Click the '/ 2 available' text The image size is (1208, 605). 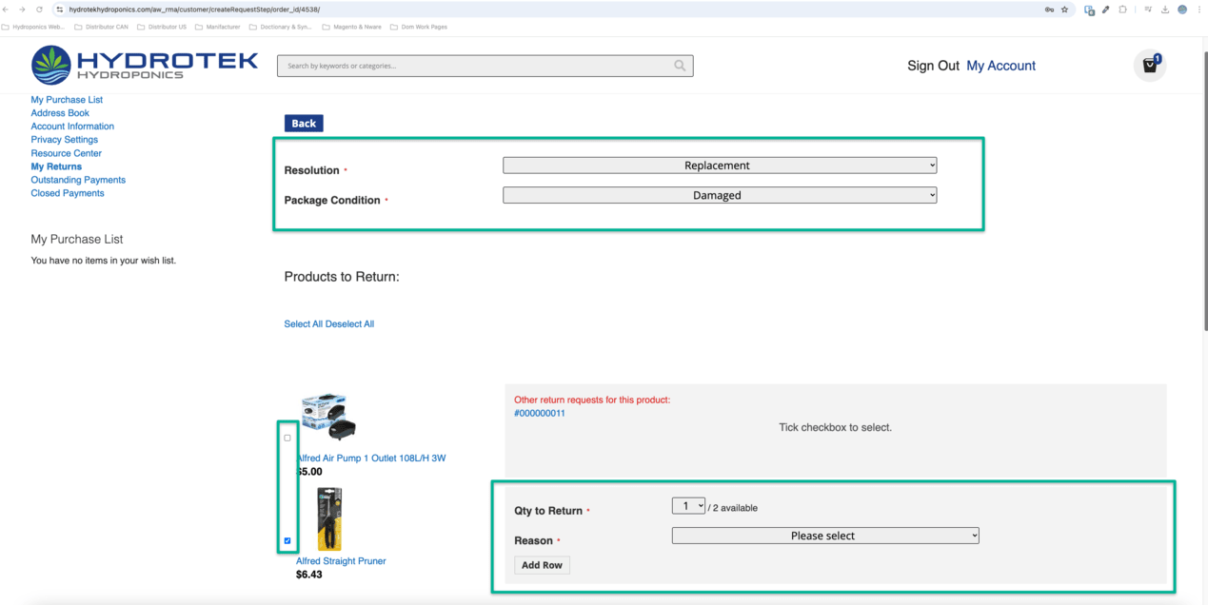tap(733, 508)
